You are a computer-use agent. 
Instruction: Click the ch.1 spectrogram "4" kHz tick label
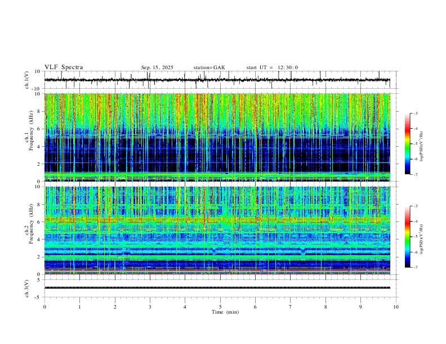39,147
